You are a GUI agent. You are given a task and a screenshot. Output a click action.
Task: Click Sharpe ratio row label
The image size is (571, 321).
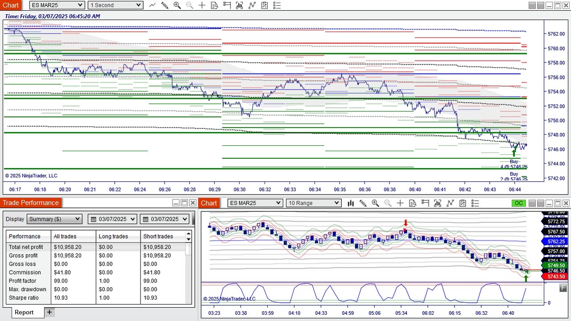tap(24, 298)
